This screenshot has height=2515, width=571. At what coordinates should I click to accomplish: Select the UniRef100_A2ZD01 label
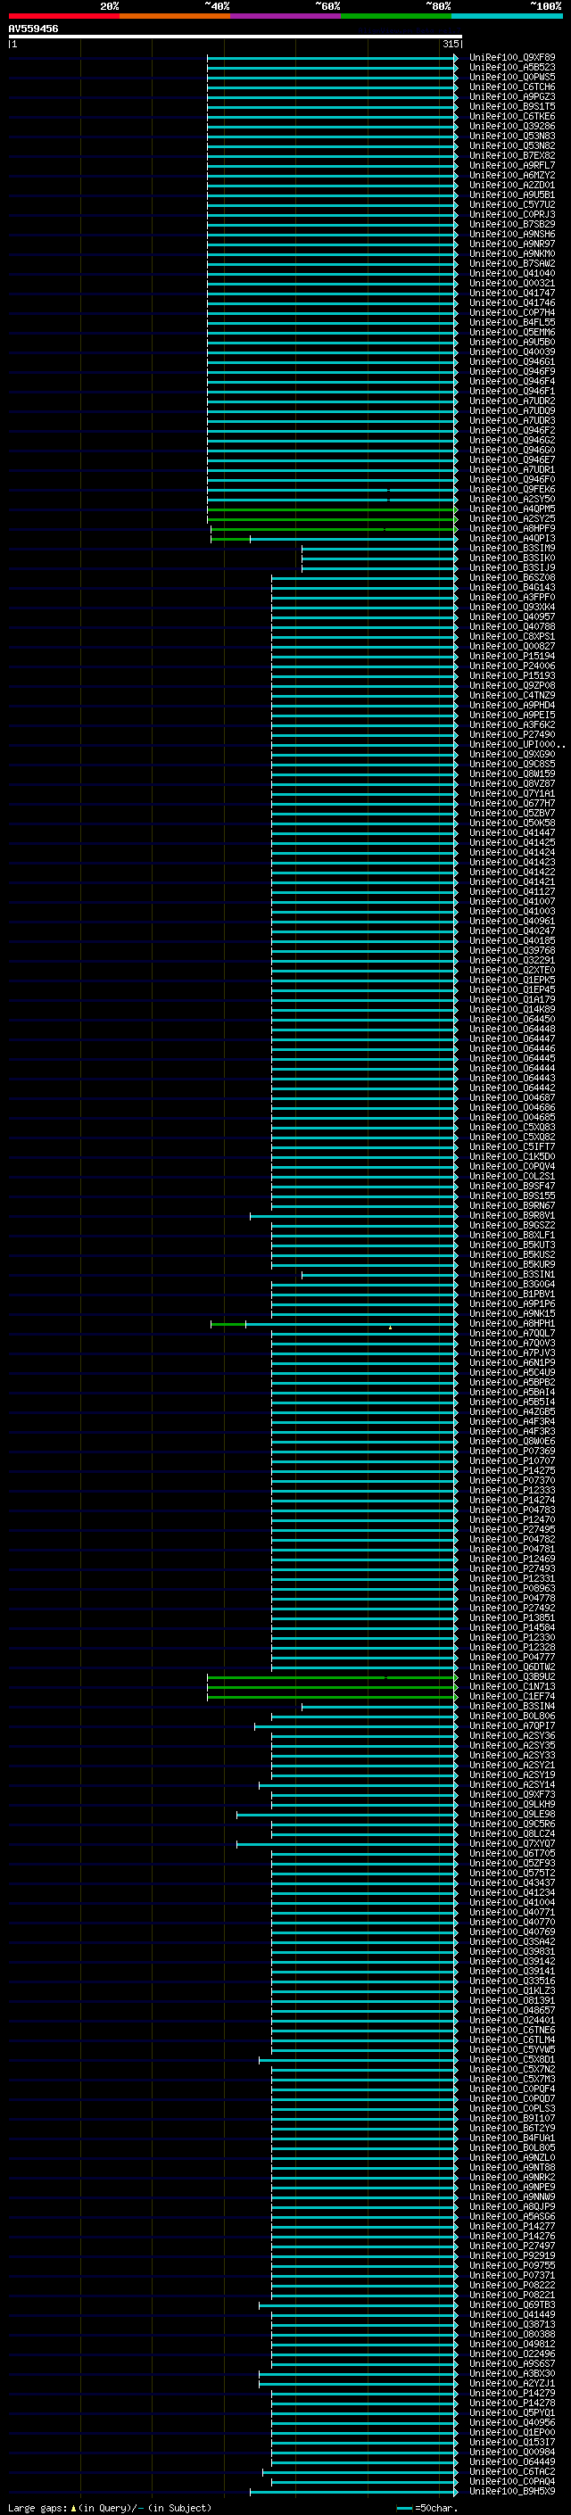pos(512,185)
